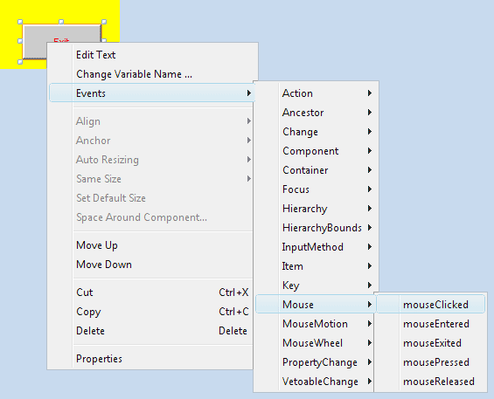Expand the Action events submenu

click(x=316, y=93)
